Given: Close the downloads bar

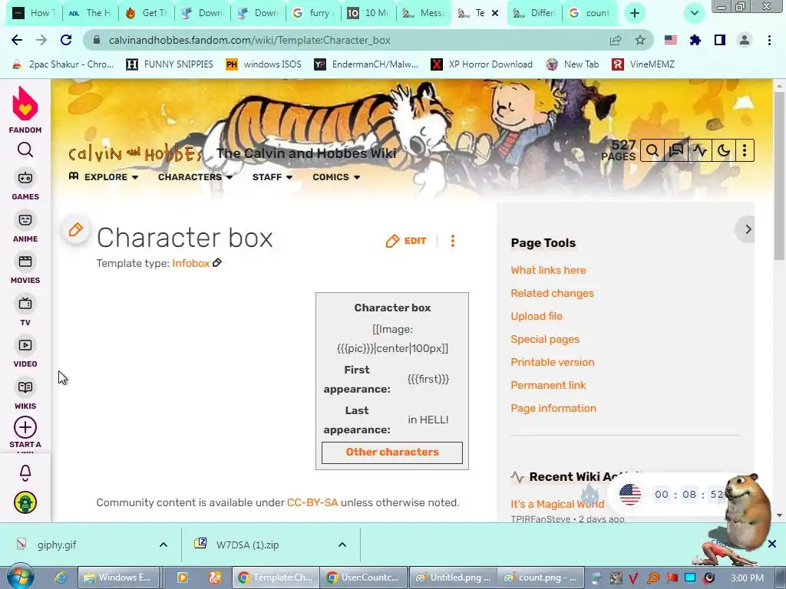Looking at the screenshot, I should [772, 544].
